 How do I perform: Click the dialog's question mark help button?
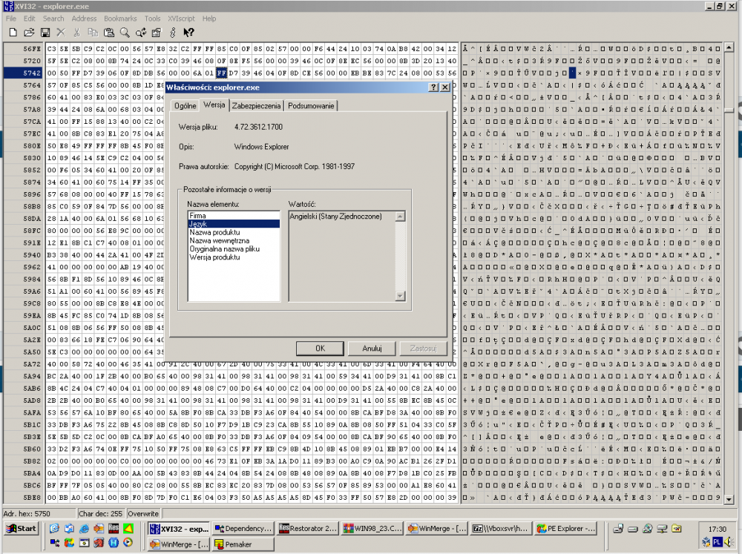pos(433,87)
